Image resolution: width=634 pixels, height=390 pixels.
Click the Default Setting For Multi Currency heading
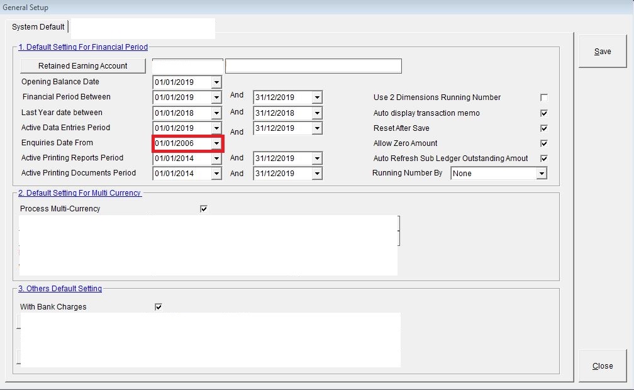pos(79,193)
